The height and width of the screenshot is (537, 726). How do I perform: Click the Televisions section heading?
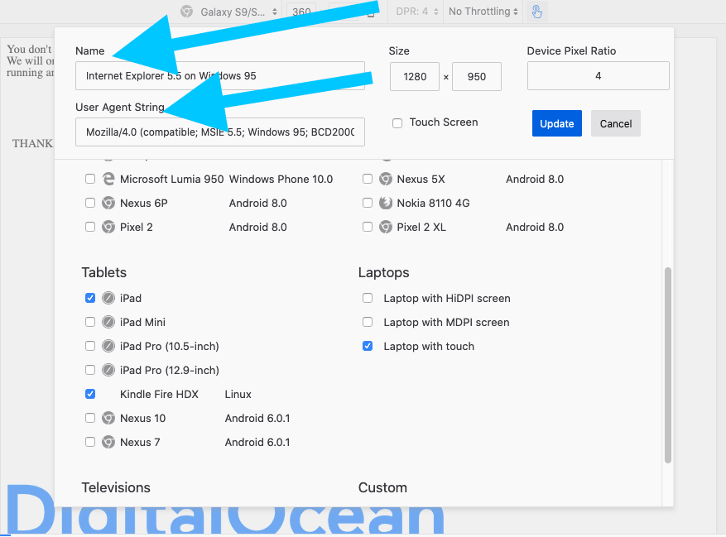pos(116,488)
